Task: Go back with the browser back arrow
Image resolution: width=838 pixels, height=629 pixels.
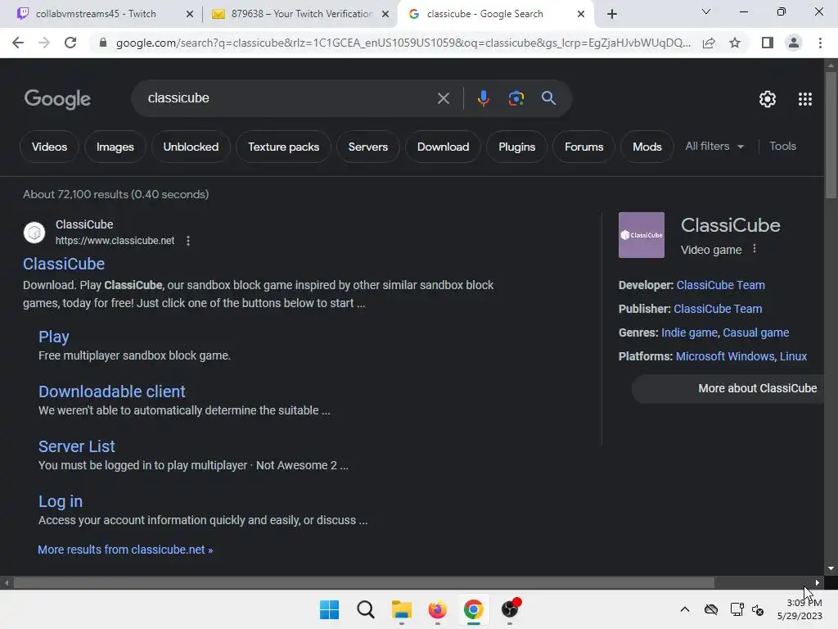Action: pyautogui.click(x=18, y=43)
